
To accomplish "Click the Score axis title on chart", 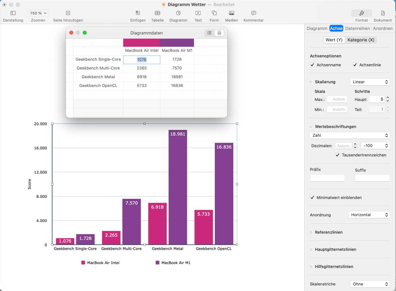I will pyautogui.click(x=29, y=184).
